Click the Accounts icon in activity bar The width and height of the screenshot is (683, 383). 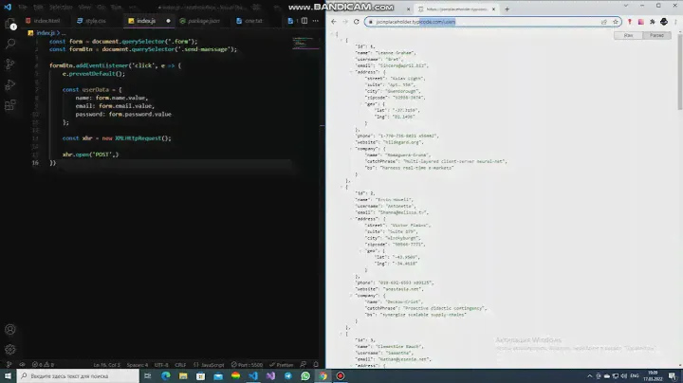(x=10, y=328)
